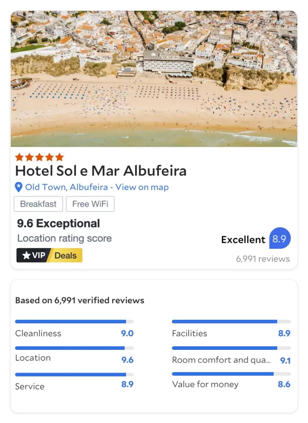Viewport: 308px width, 423px height.
Task: Click the 9.6 Exceptional location score
Action: [59, 223]
